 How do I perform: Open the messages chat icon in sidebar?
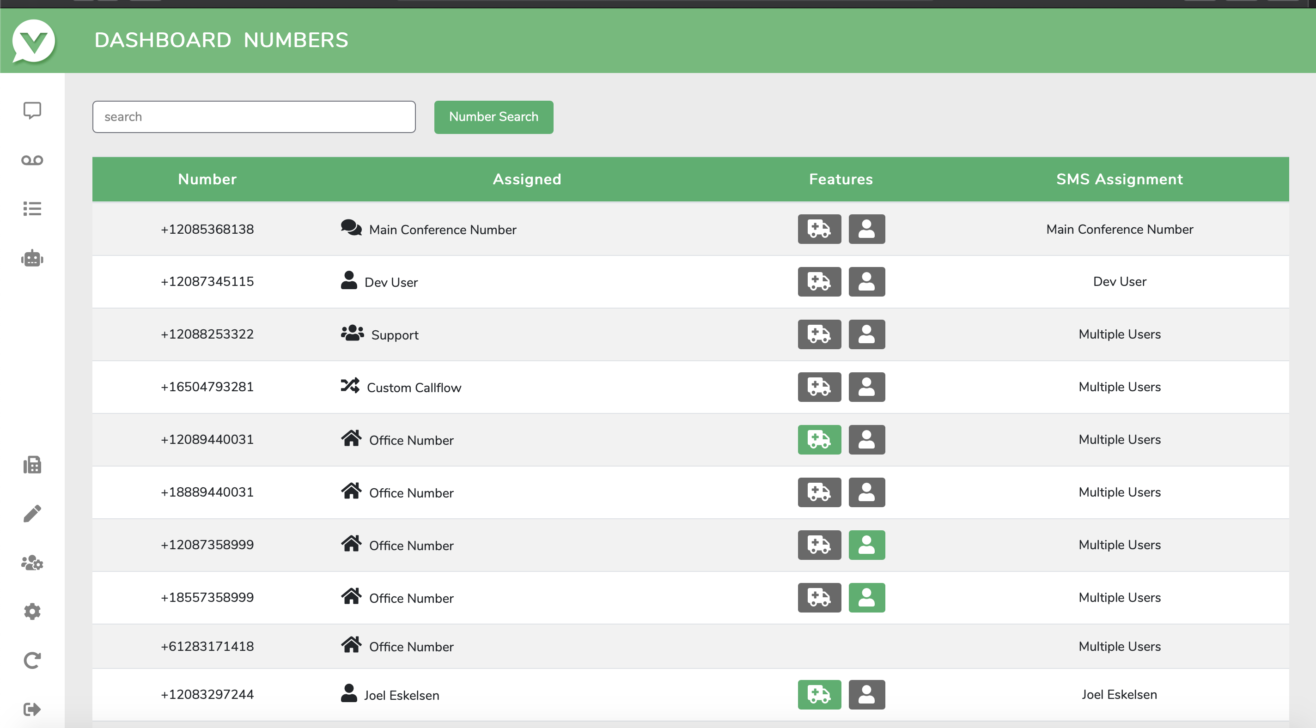(x=32, y=110)
